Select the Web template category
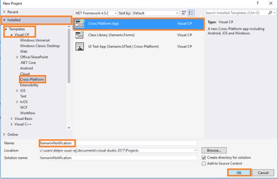278x179 pixels. pos(24,52)
